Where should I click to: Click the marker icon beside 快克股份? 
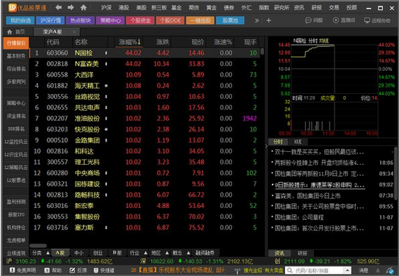click(x=106, y=130)
